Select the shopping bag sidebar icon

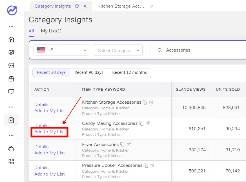(x=11, y=120)
